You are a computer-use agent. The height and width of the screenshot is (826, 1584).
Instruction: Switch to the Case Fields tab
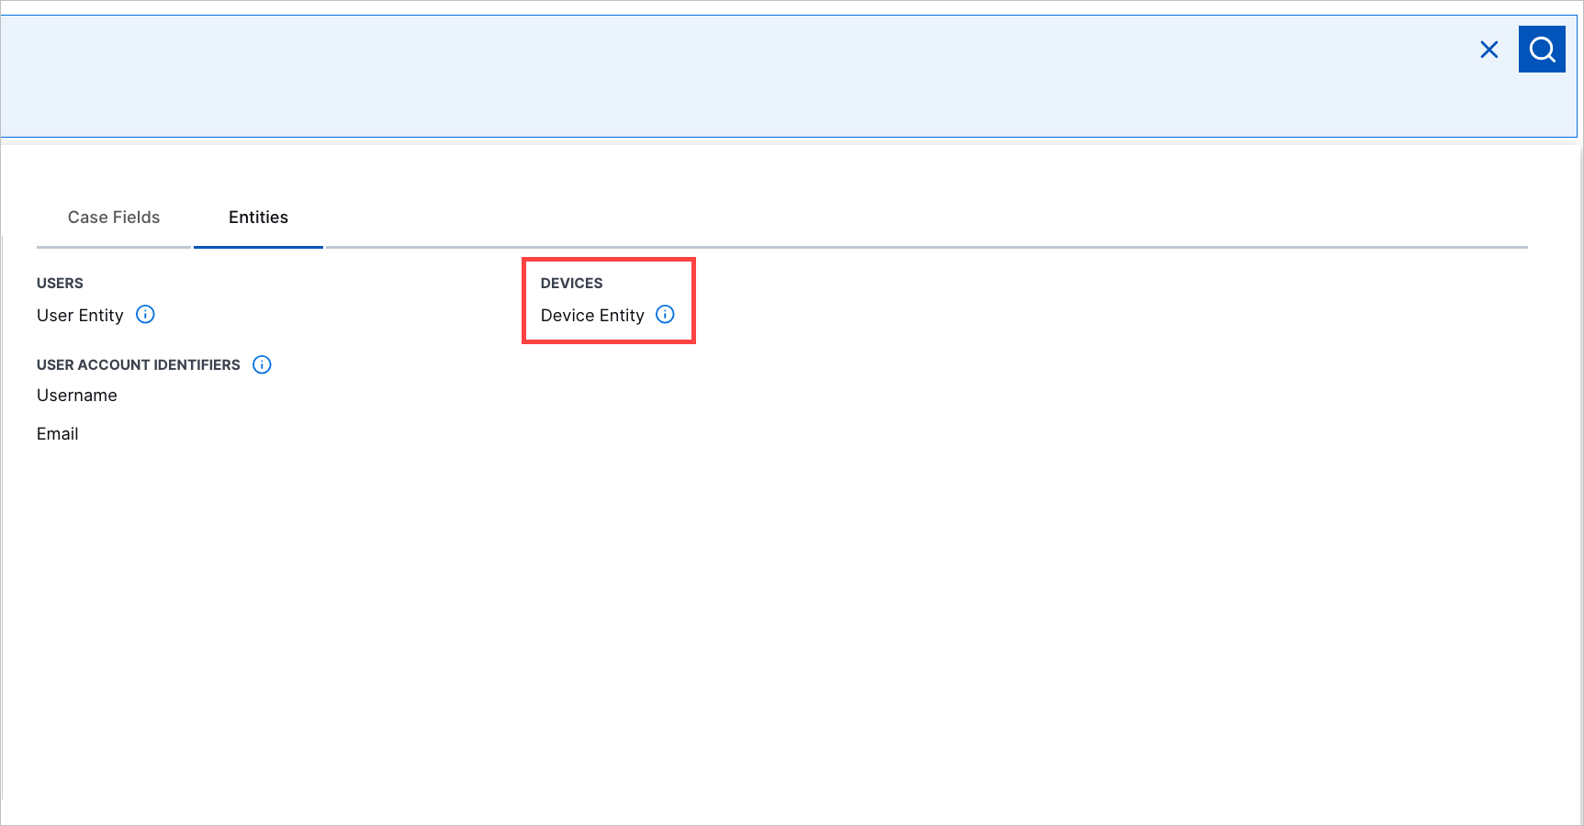(114, 218)
